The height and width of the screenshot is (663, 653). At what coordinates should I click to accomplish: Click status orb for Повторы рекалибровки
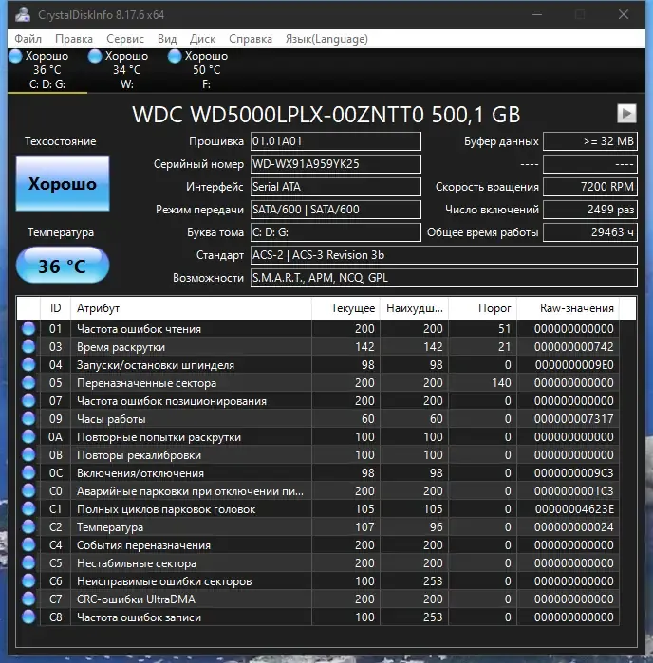(x=28, y=454)
